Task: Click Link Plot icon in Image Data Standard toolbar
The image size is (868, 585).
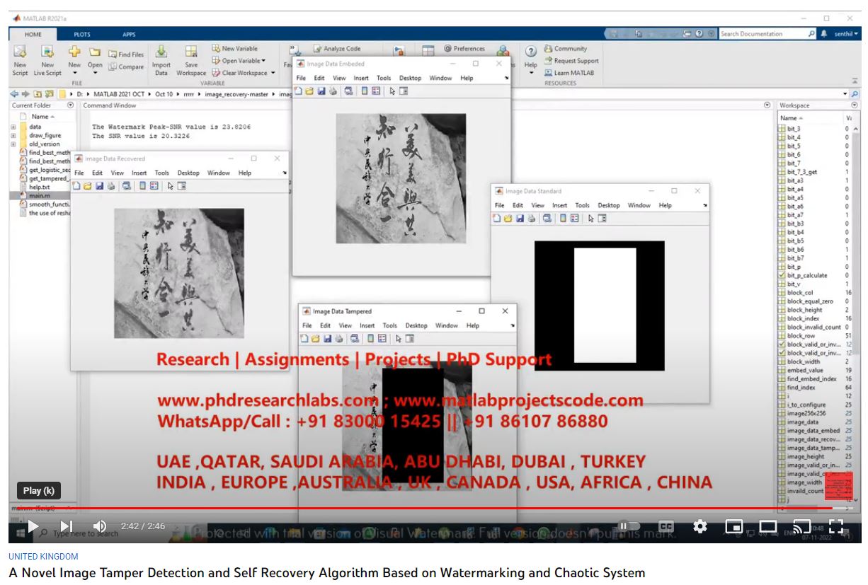Action: click(x=547, y=218)
